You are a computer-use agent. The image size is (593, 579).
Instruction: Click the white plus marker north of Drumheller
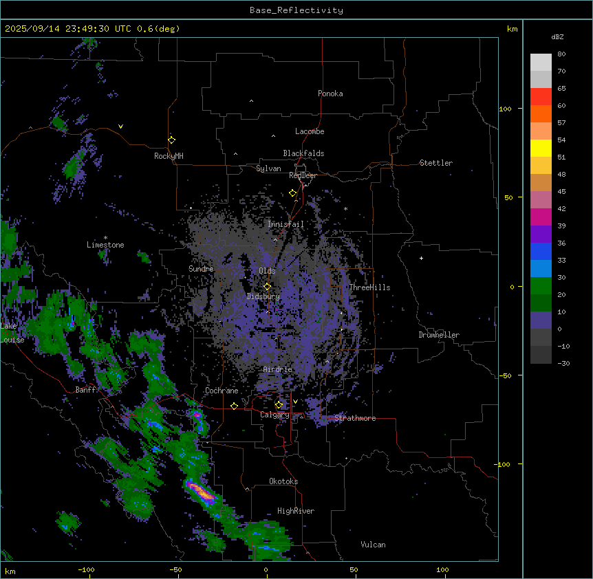click(421, 258)
